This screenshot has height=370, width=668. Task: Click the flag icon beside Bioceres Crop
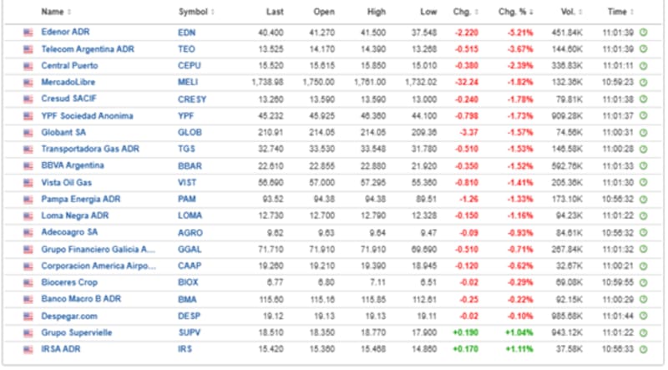coord(28,282)
